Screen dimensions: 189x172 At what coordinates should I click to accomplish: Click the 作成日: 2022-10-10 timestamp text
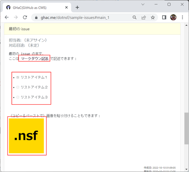pyautogui.click(x=159, y=168)
